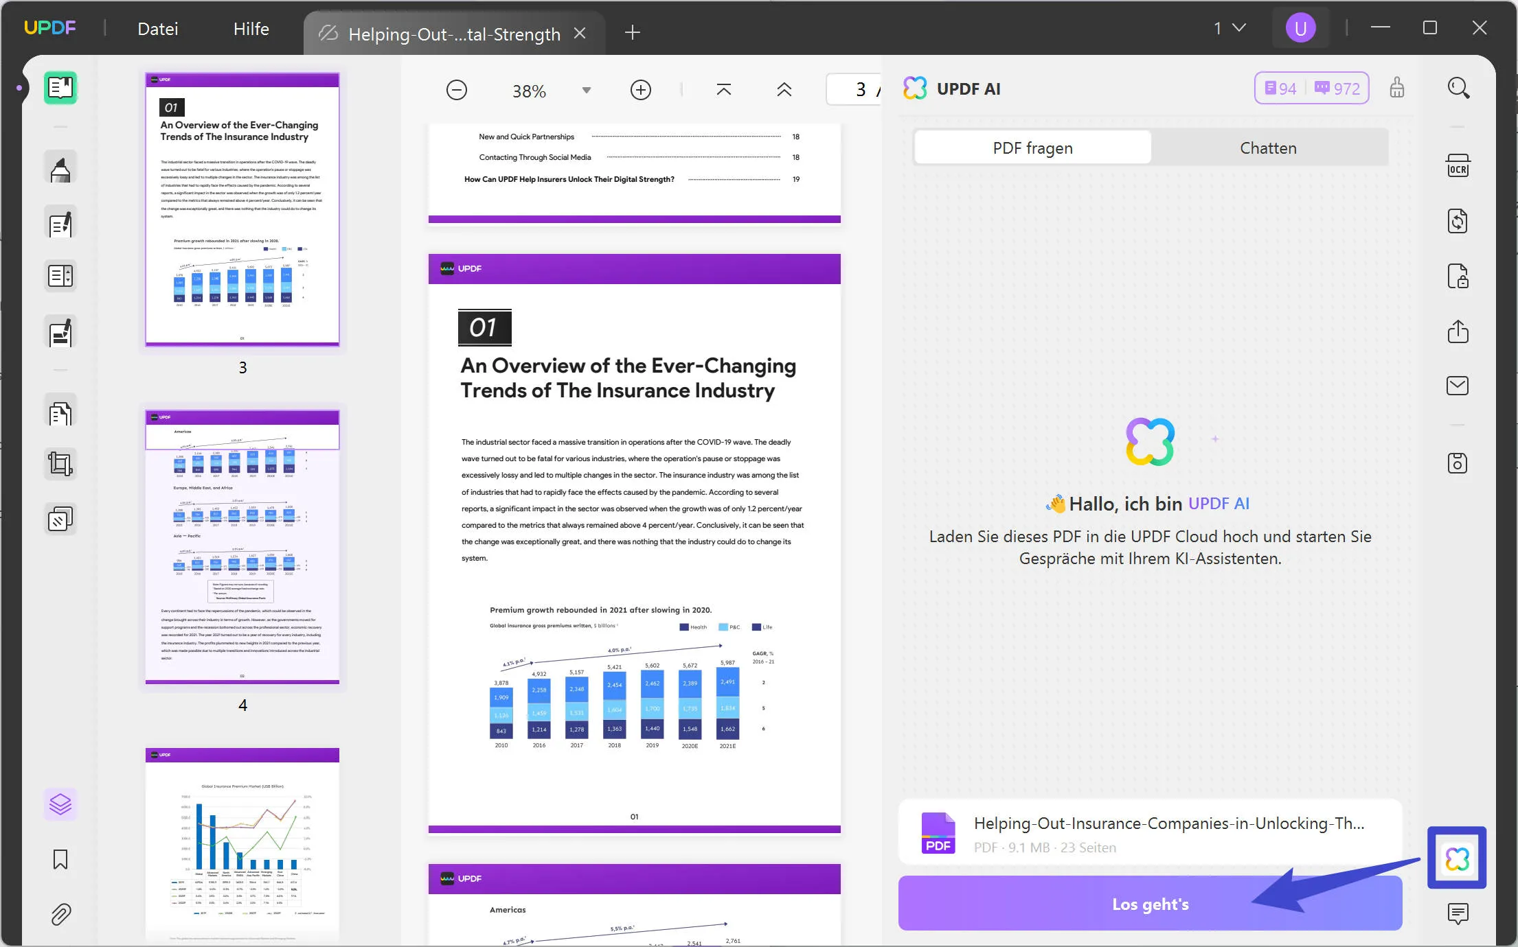The width and height of the screenshot is (1518, 947).
Task: Toggle the UPDF AI panel button
Action: tap(1457, 858)
